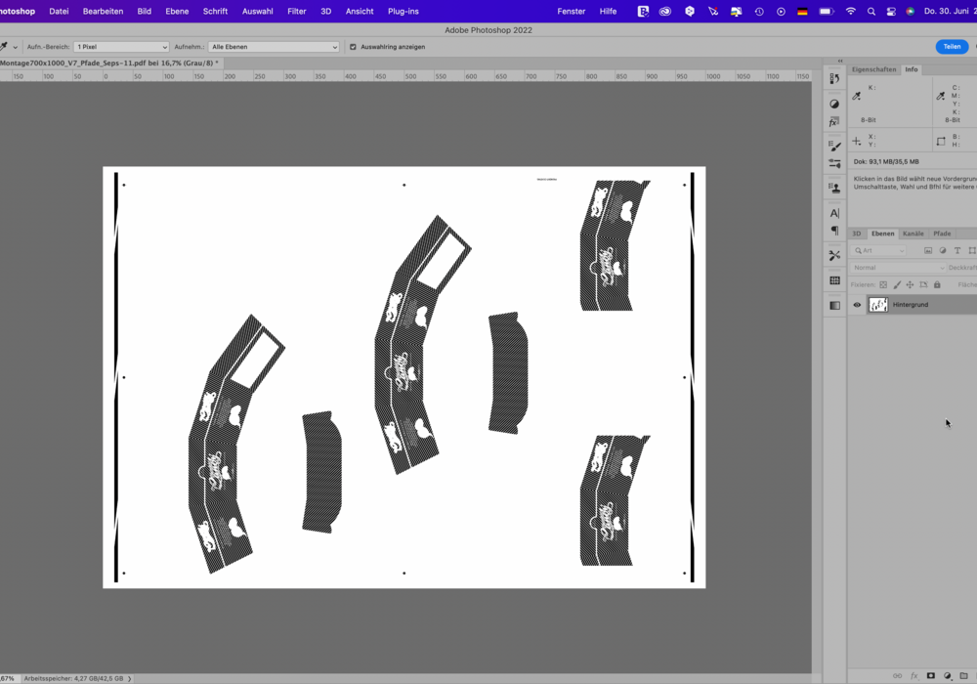The width and height of the screenshot is (977, 684).
Task: Add a layer mask
Action: 931,676
